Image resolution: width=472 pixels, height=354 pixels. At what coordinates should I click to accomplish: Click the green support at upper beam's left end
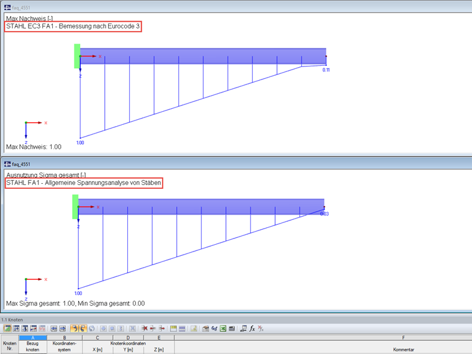77,57
